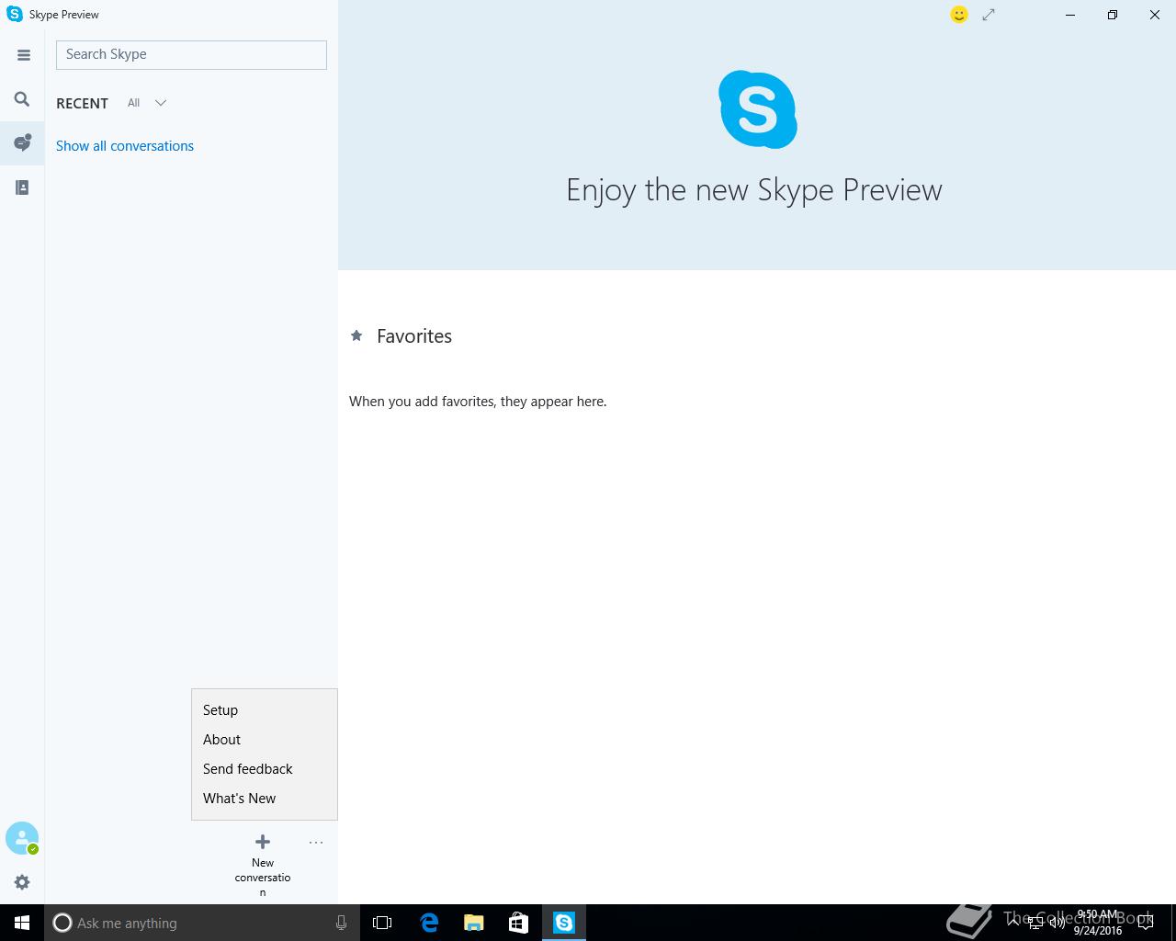Click the Skype logo in title bar
Image resolution: width=1176 pixels, height=941 pixels.
coord(15,15)
